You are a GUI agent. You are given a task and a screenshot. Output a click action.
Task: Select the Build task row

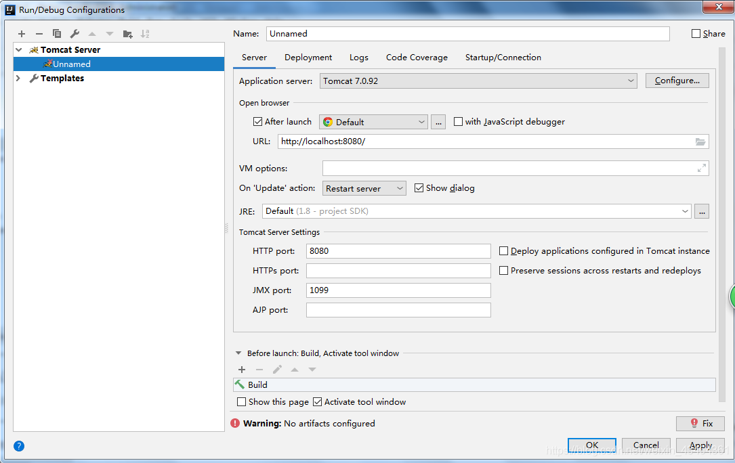pos(474,384)
